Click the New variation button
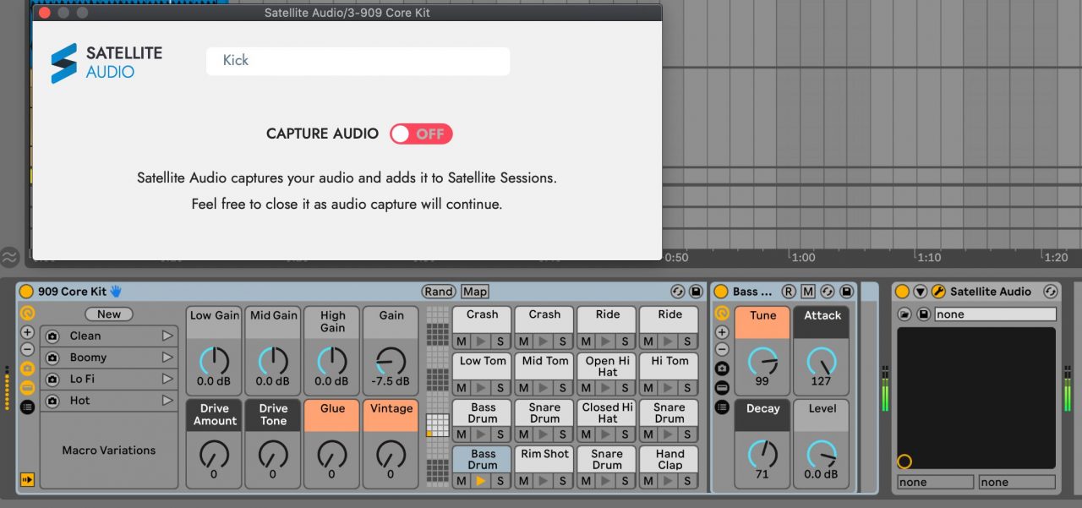This screenshot has width=1082, height=508. pos(109,314)
